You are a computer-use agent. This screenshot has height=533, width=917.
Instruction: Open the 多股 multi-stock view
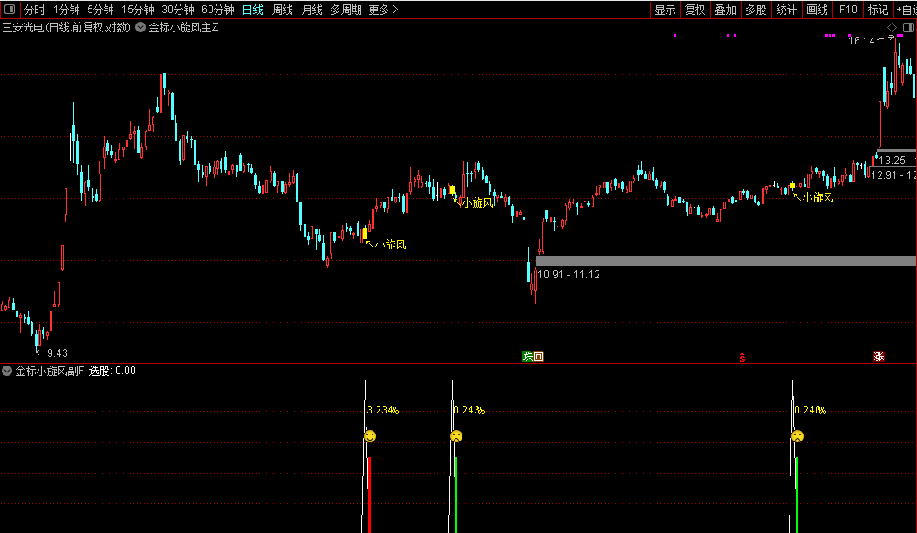click(756, 10)
